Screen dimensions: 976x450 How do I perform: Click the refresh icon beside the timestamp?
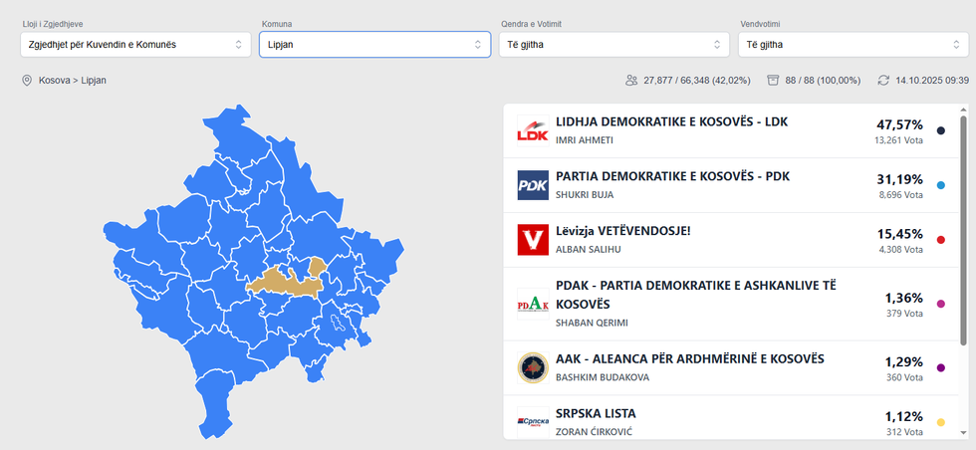pos(883,80)
